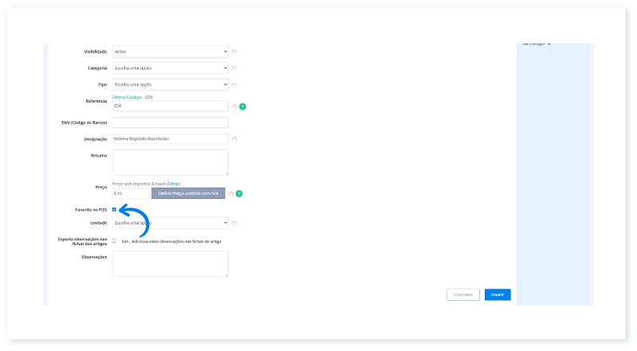Click the green help icon beside Referência

(x=242, y=106)
